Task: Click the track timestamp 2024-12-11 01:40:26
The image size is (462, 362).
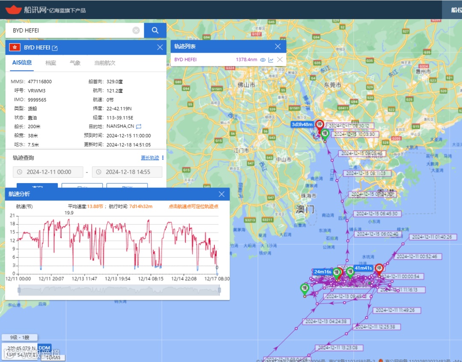Action: coord(432,237)
